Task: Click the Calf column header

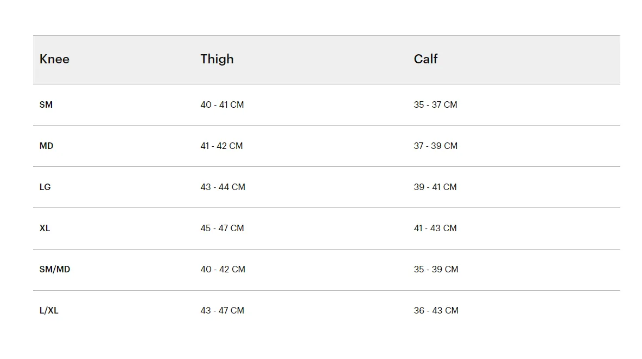Action: point(425,59)
